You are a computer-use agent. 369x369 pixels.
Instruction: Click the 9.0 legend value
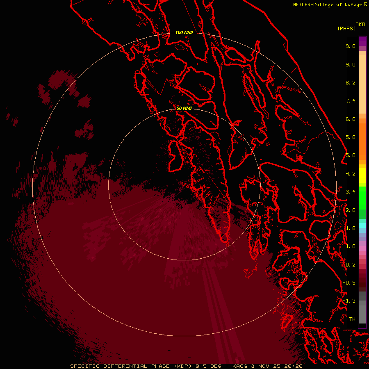pos(351,64)
